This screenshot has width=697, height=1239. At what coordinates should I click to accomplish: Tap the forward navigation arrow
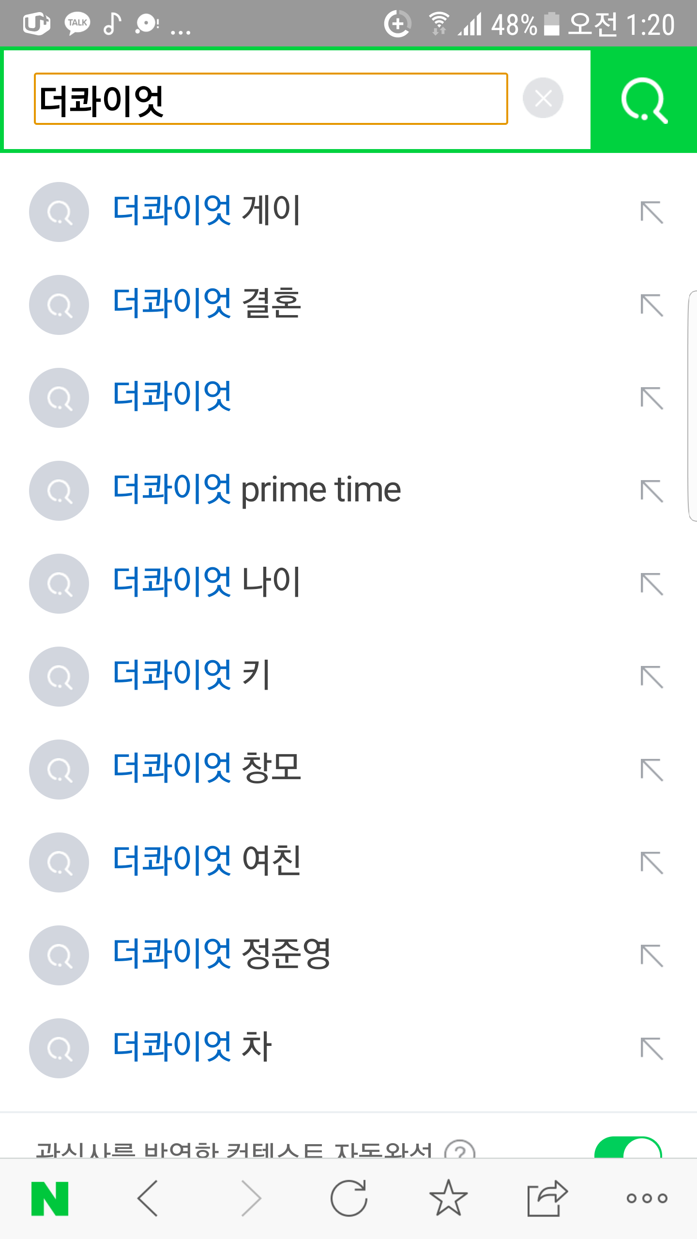251,1198
